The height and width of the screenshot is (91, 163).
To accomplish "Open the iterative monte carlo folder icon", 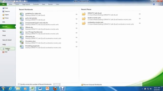I will (x=84, y=18).
